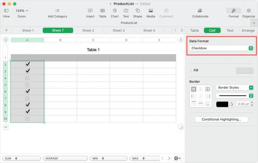Open the quick calculations action menu
This screenshot has width=258, height=163.
[177, 158]
